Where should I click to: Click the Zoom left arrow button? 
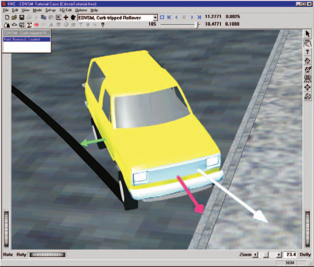[255, 254]
